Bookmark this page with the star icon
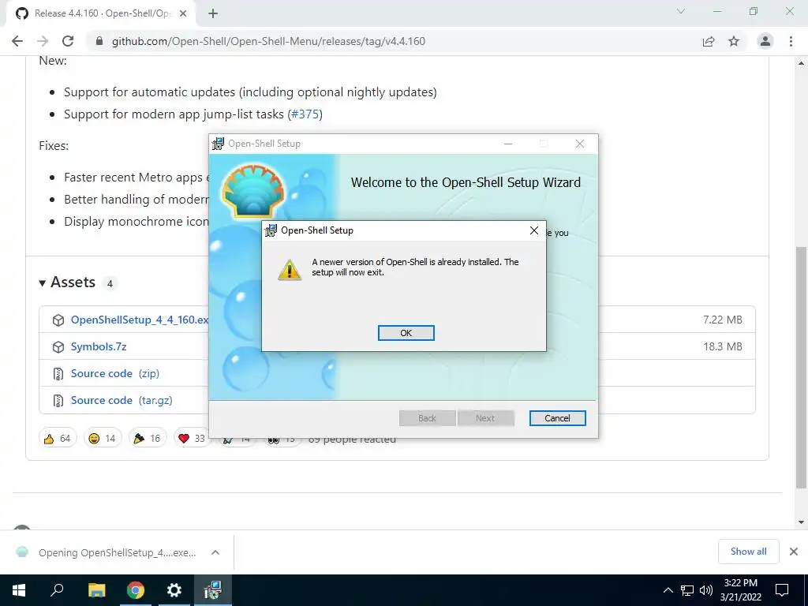Image resolution: width=808 pixels, height=606 pixels. coord(734,41)
